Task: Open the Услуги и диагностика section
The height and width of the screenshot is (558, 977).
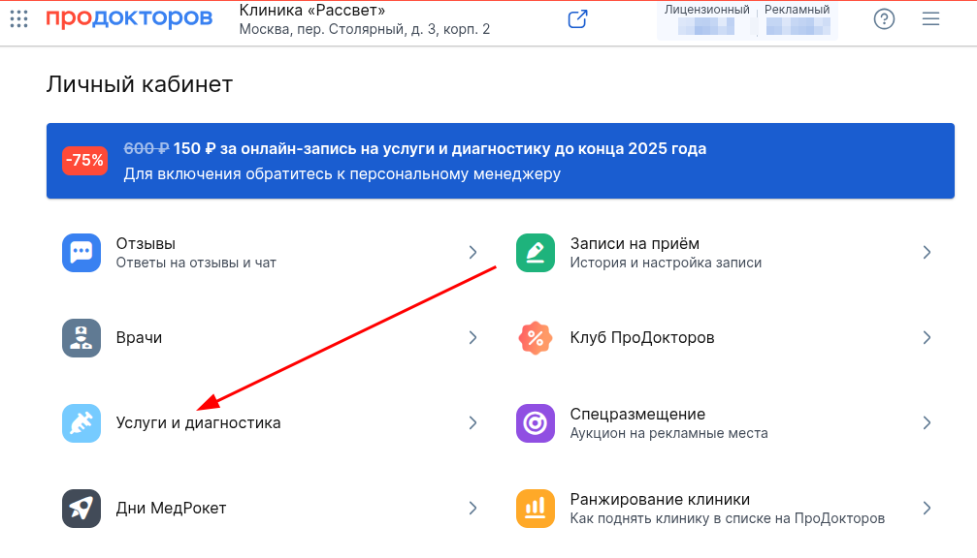Action: [198, 423]
